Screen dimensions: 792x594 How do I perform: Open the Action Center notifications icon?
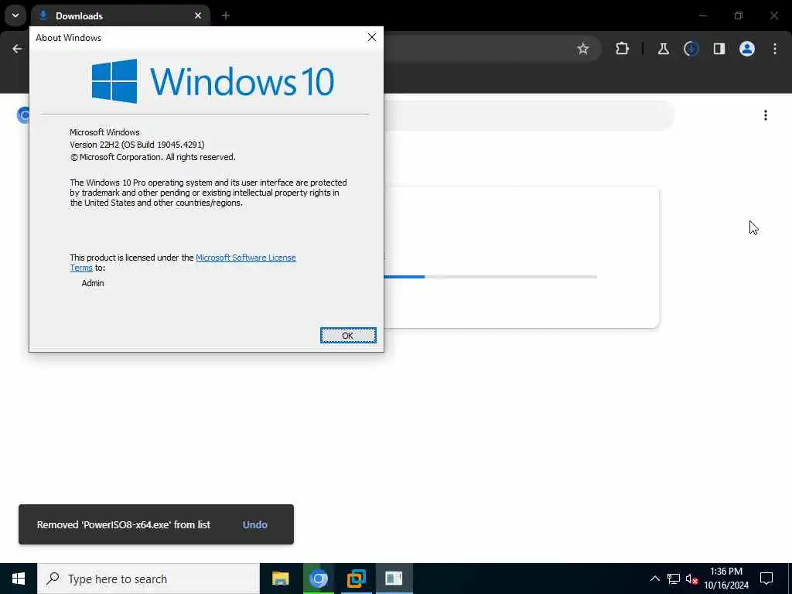pos(766,579)
